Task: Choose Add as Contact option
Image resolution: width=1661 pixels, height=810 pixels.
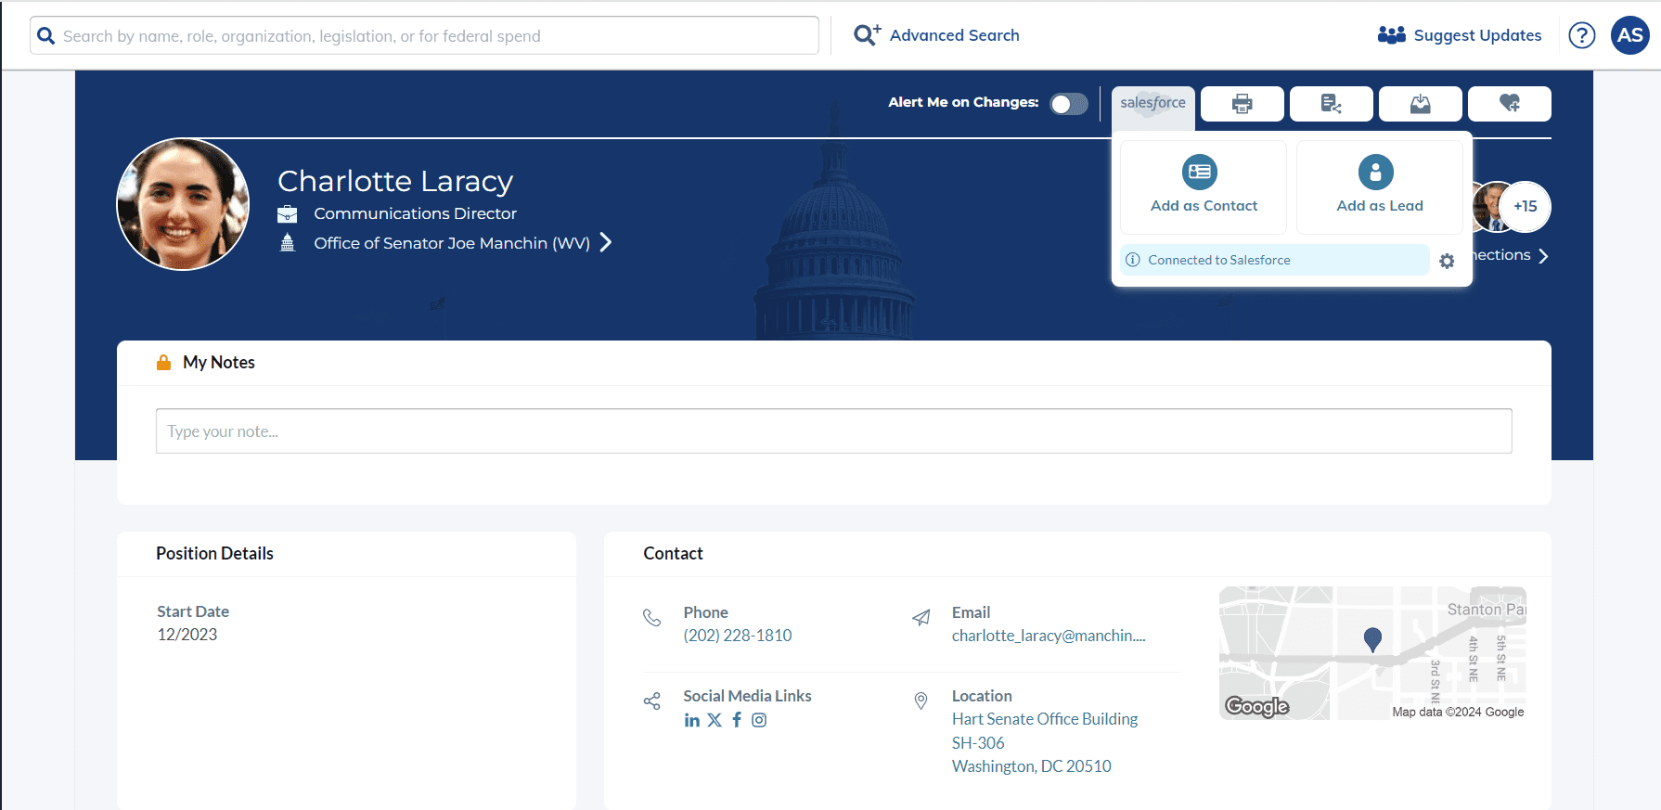Action: coord(1204,186)
